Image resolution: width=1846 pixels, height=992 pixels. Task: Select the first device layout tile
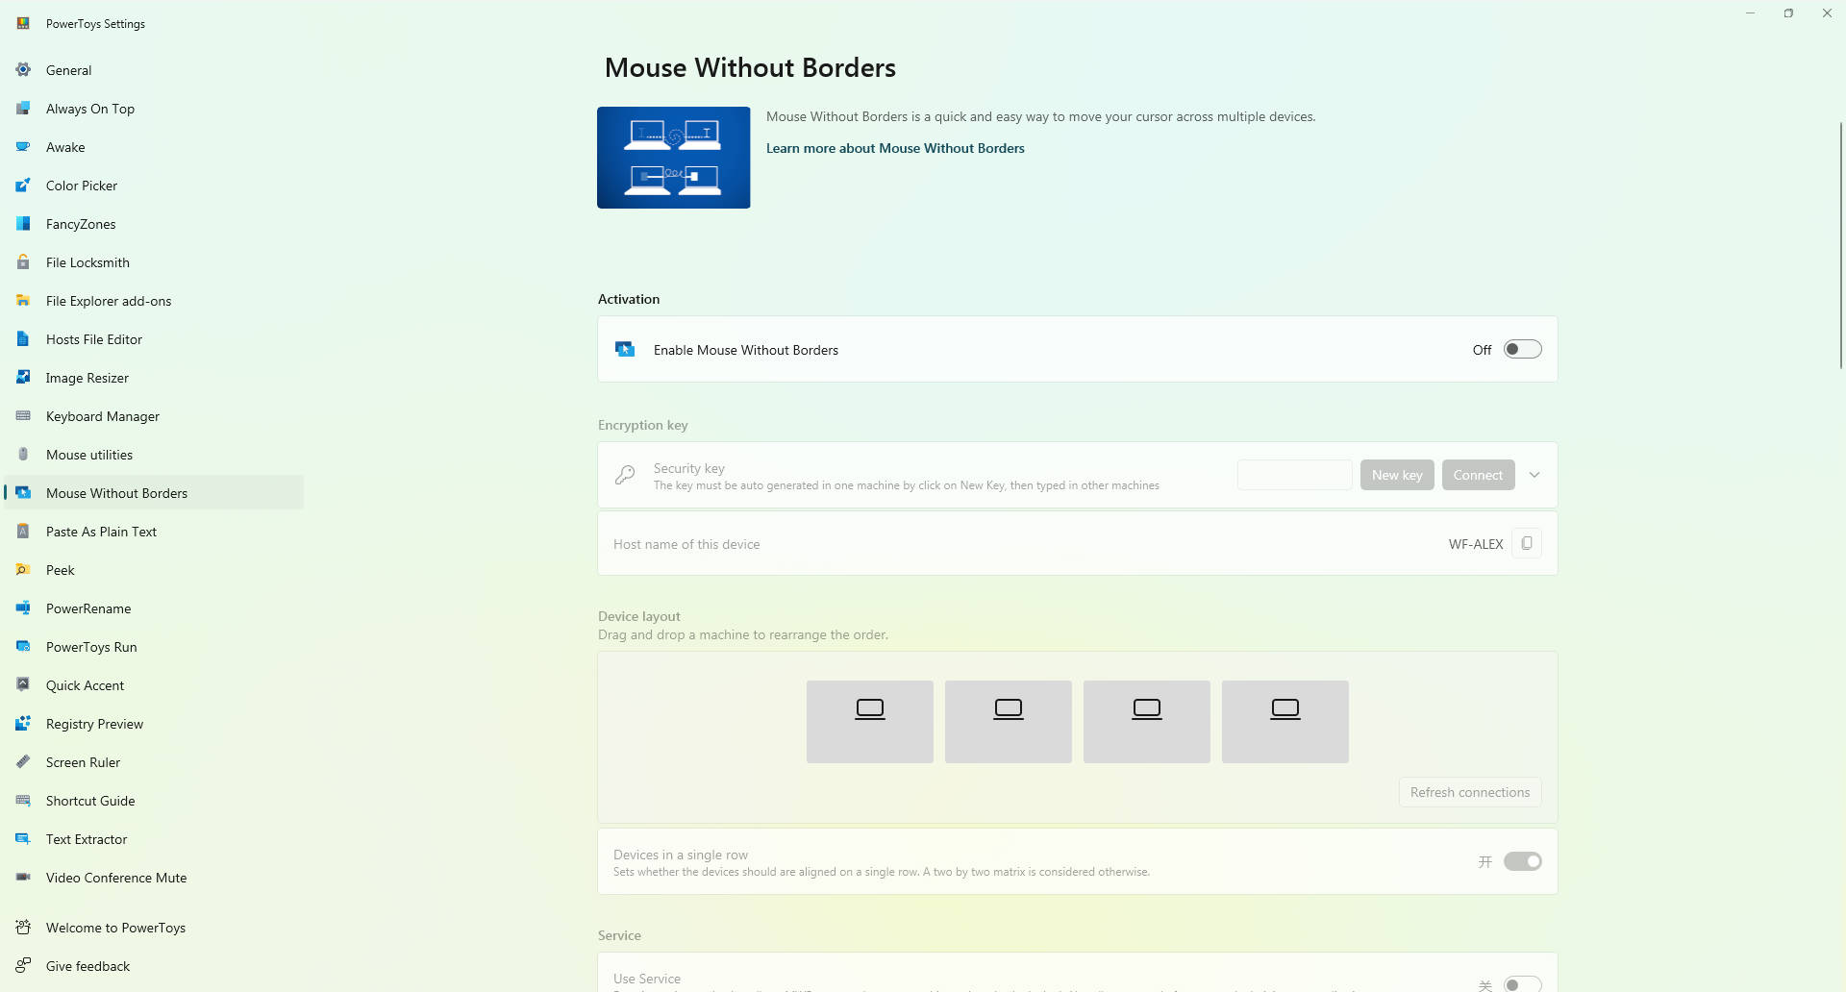(x=869, y=722)
